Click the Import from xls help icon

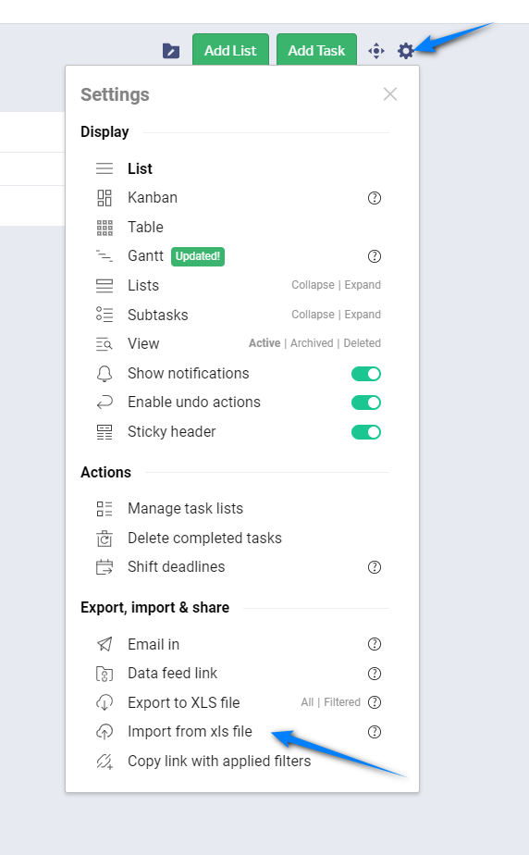(375, 732)
